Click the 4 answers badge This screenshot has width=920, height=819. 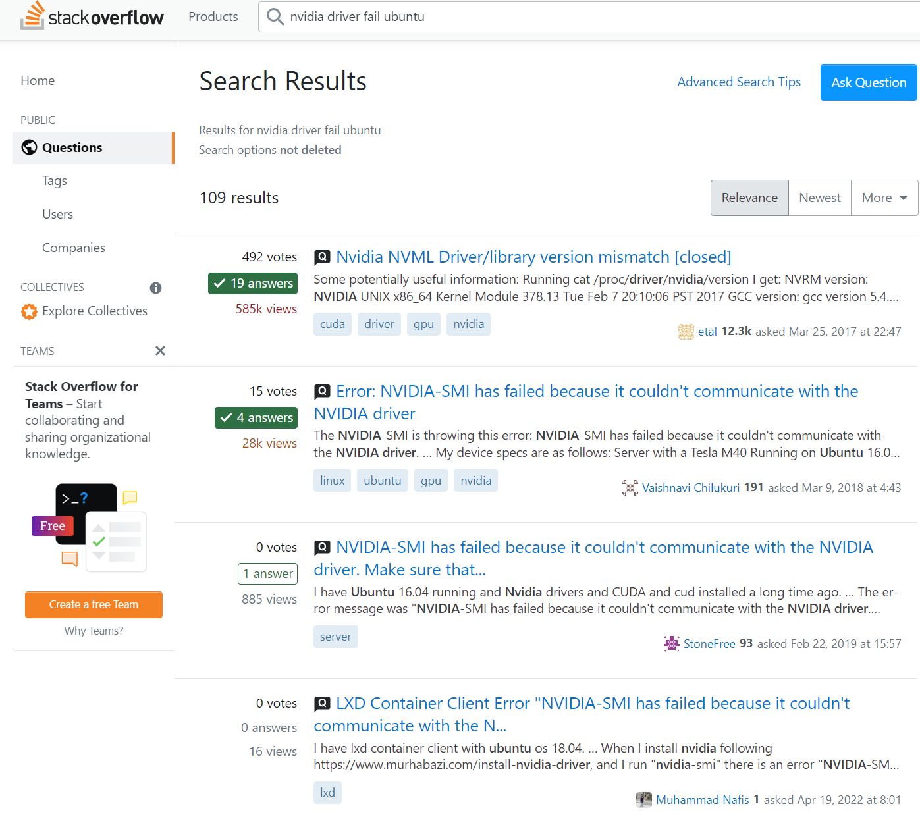[x=256, y=418]
